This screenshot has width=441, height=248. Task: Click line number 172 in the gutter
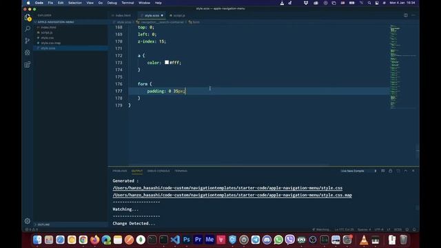click(x=119, y=55)
